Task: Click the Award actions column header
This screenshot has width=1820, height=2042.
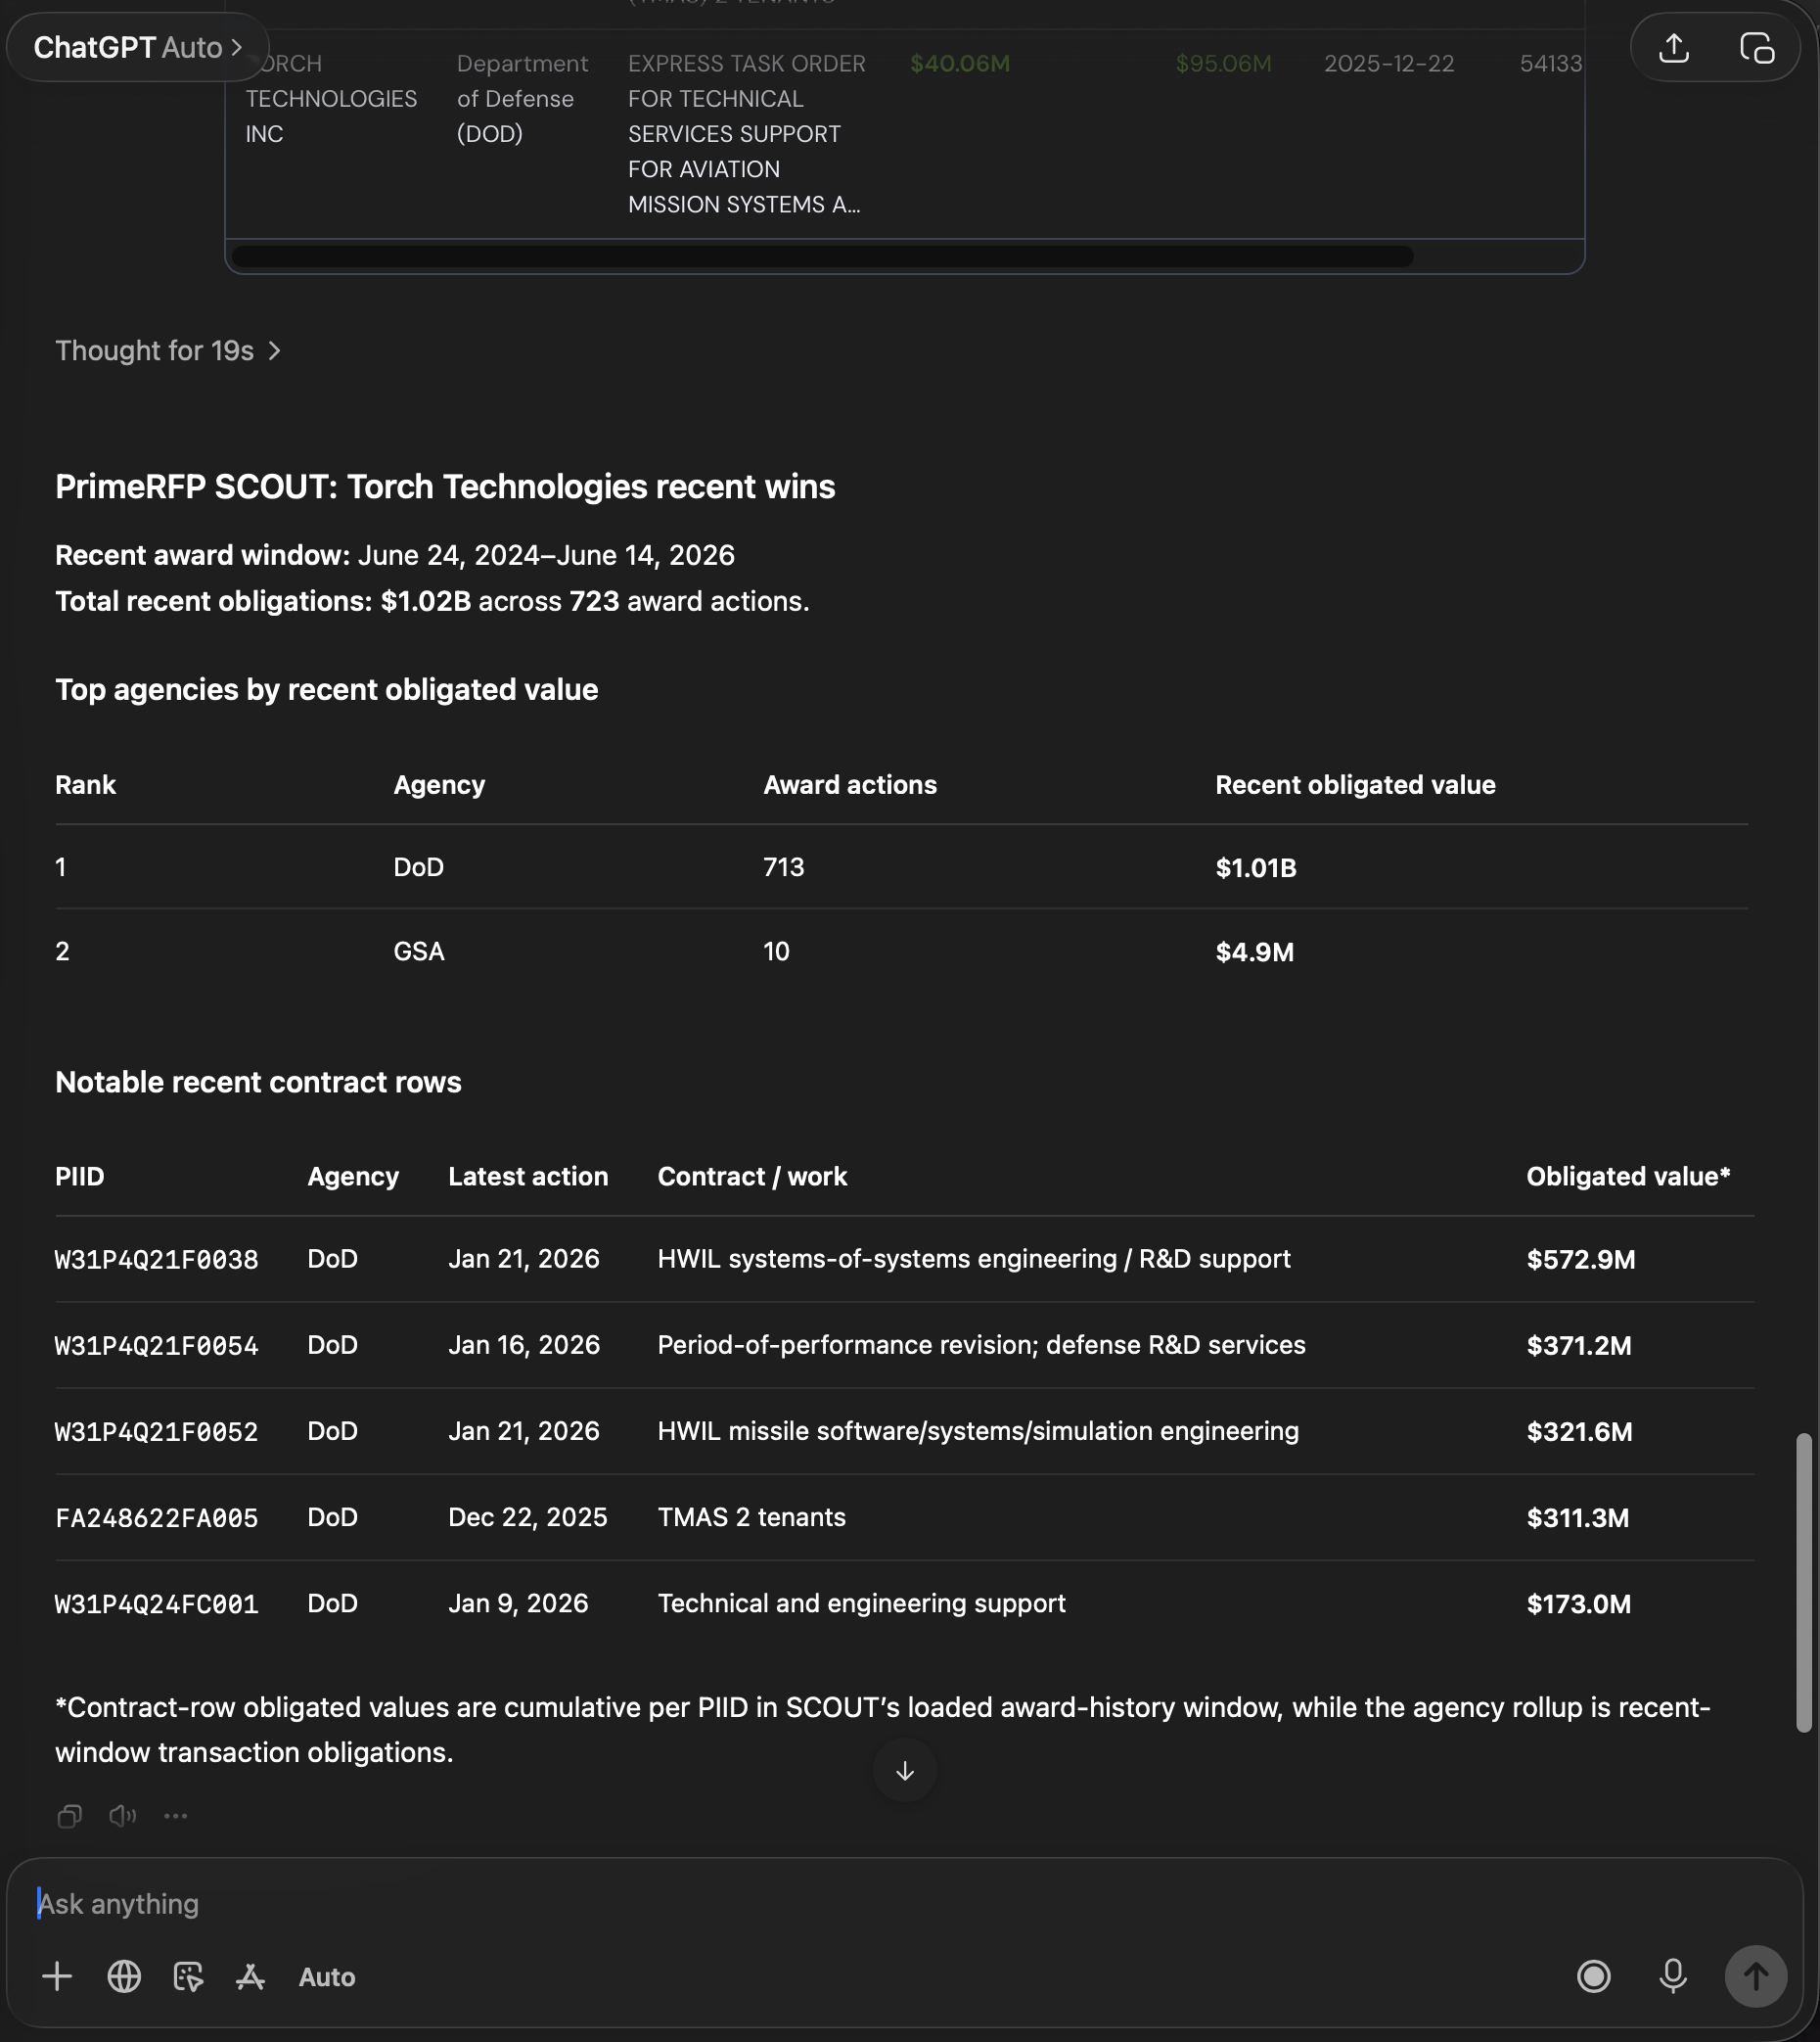Action: pyautogui.click(x=850, y=784)
